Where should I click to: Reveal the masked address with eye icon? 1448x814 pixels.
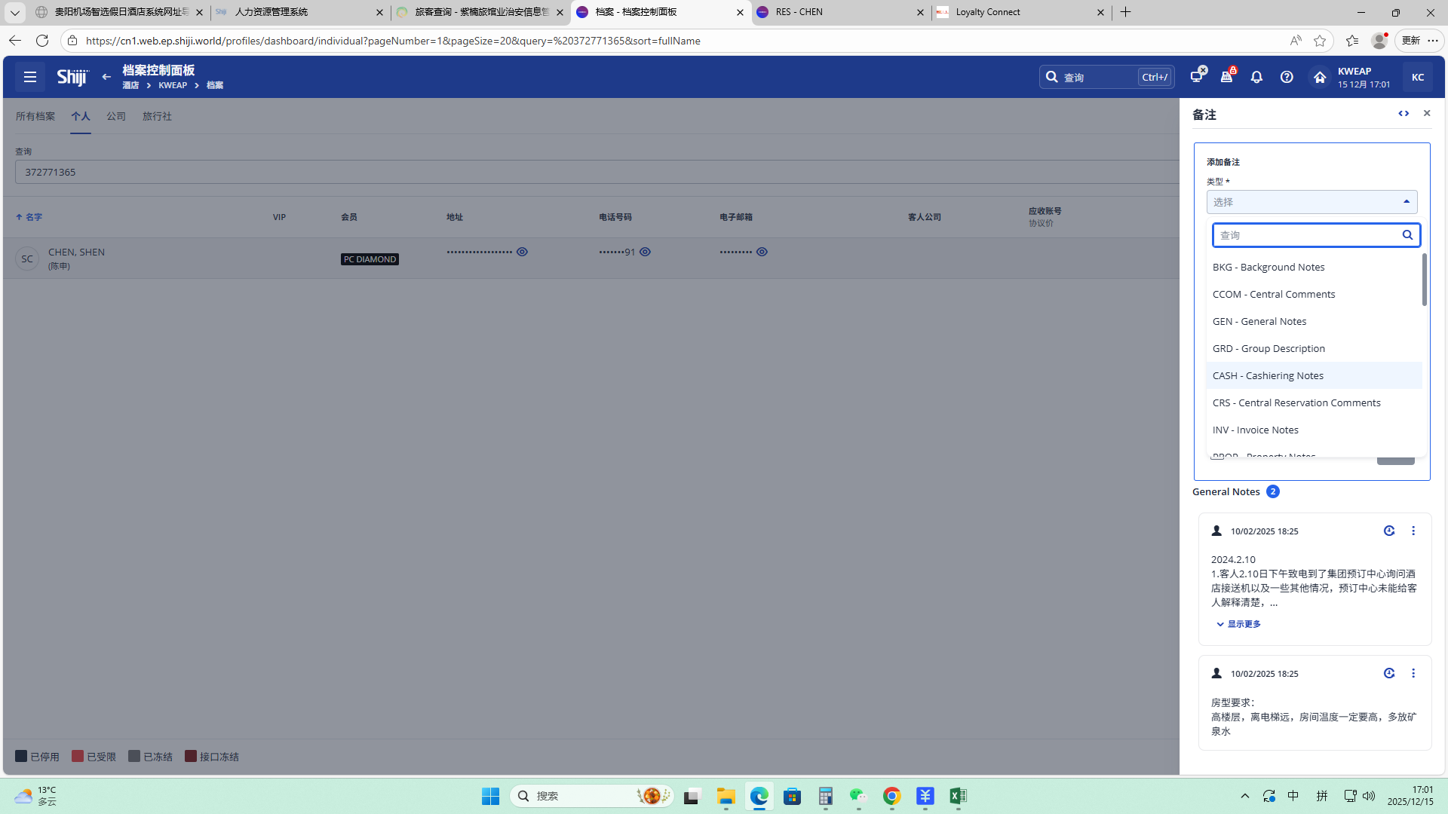(522, 252)
